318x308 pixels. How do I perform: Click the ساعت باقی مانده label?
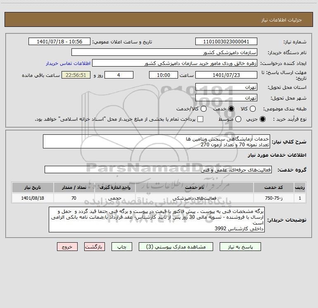(x=41, y=75)
